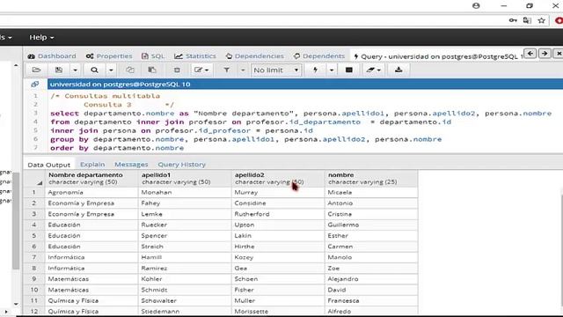The width and height of the screenshot is (563, 317).
Task: Click the cell 'Cristina'
Action: (x=371, y=214)
